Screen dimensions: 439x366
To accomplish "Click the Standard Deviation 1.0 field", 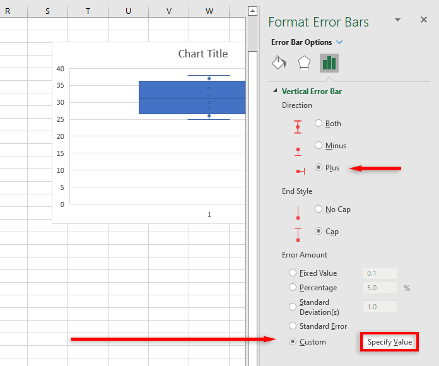I will [380, 307].
